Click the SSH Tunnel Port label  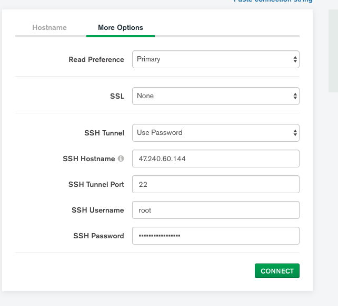[x=96, y=185]
